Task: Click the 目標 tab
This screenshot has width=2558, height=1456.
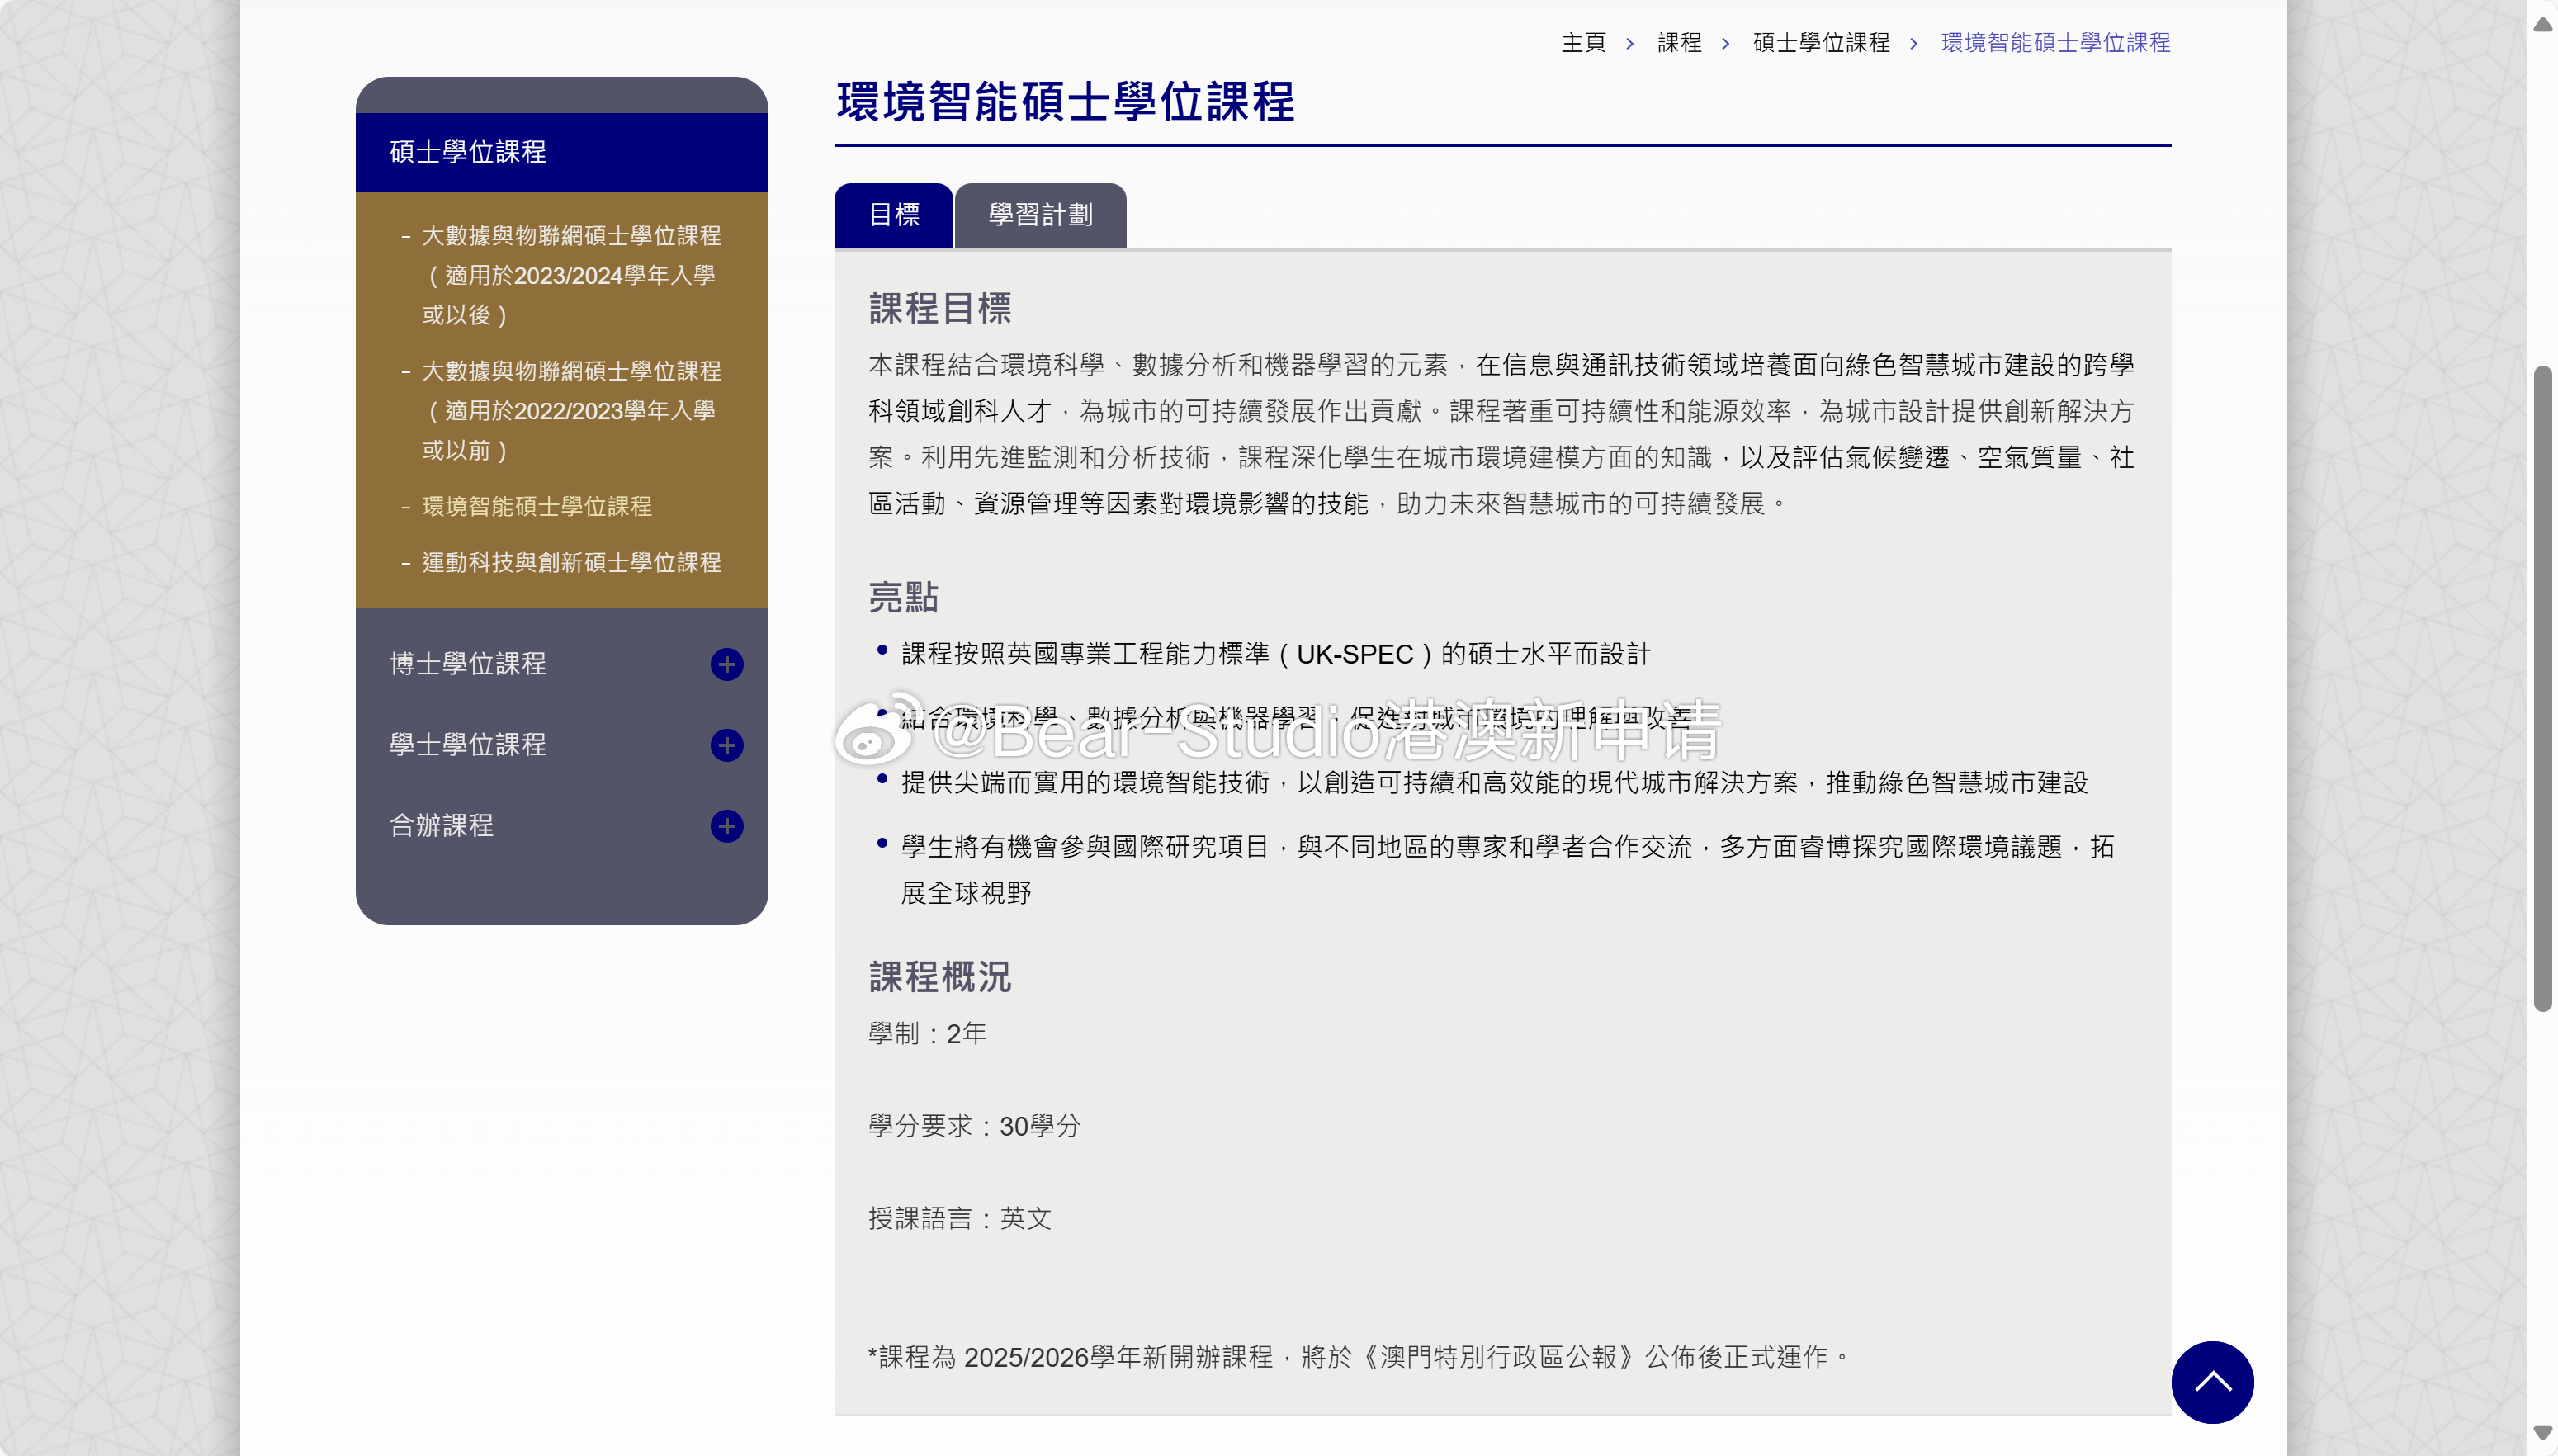Action: [894, 215]
